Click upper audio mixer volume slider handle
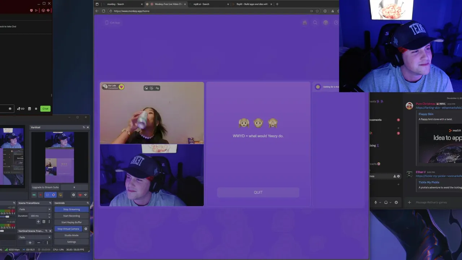 coord(7,216)
